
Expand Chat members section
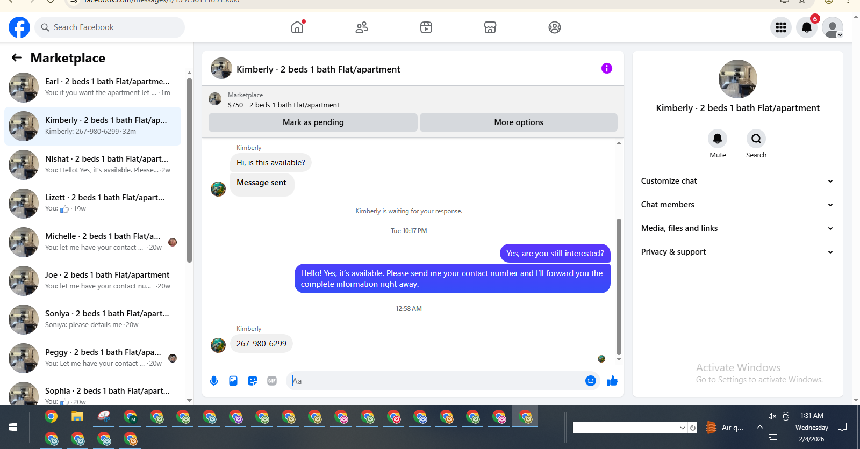point(737,205)
